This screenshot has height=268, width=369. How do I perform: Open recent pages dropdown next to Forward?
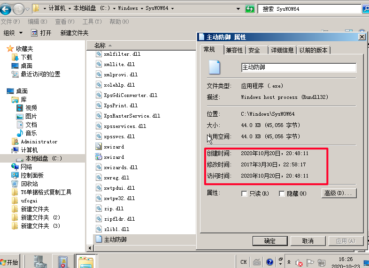pyautogui.click(x=28, y=9)
